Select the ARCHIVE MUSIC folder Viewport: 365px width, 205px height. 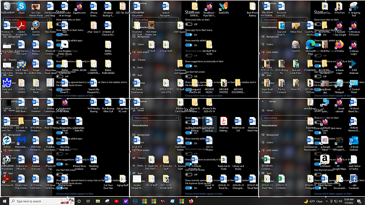pos(209,85)
